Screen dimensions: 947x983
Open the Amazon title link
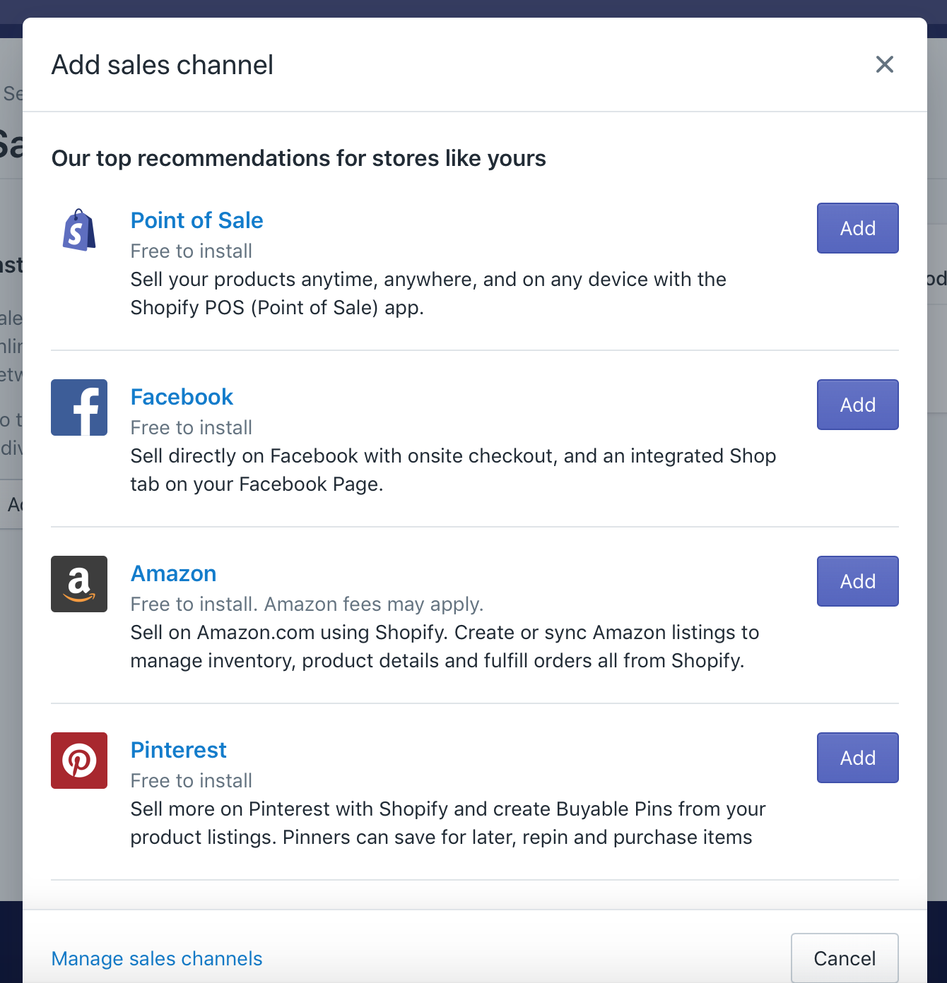tap(174, 573)
